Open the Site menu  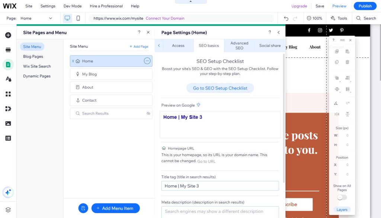pos(29,6)
